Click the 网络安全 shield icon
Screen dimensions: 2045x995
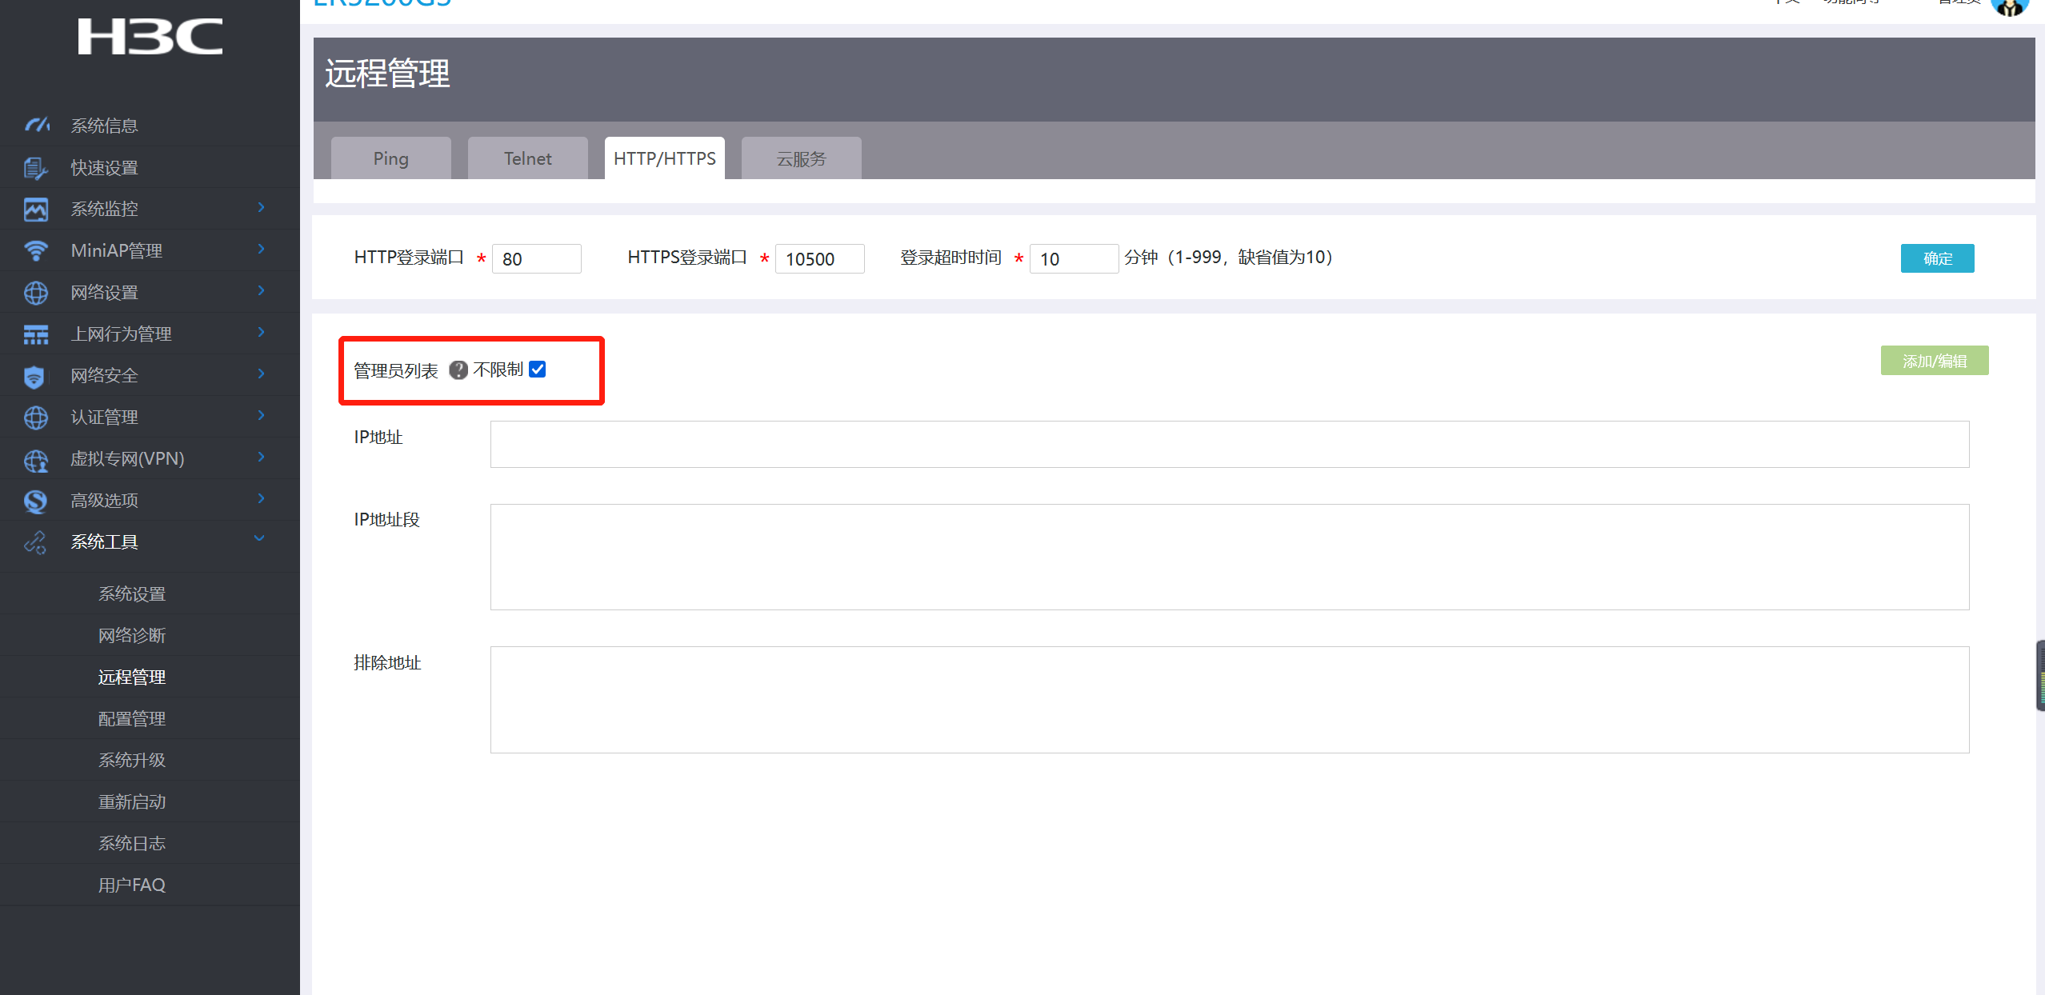coord(34,376)
